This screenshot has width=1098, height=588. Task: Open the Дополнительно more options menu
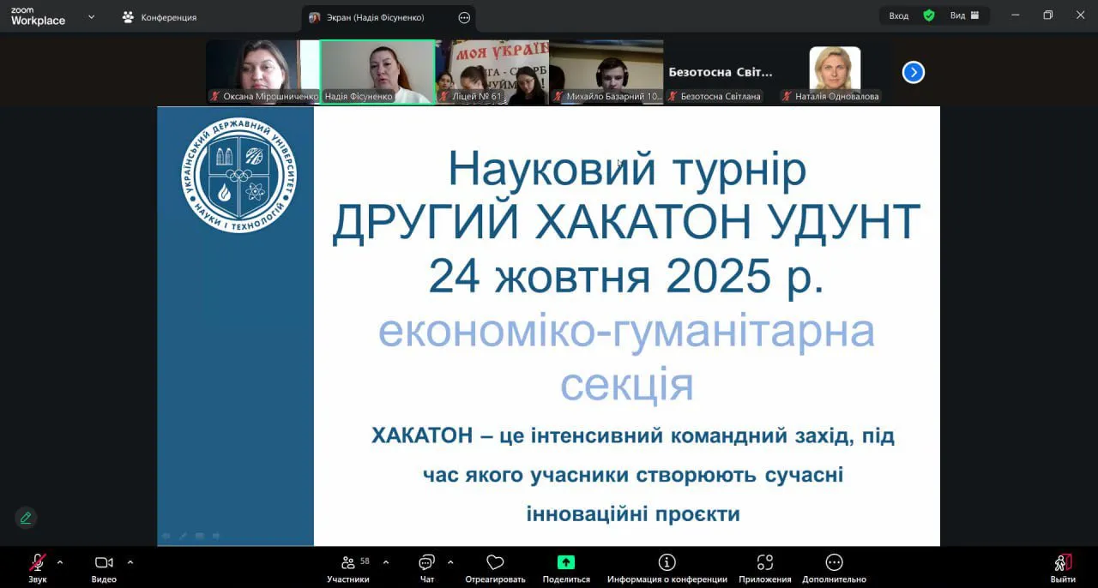click(834, 563)
